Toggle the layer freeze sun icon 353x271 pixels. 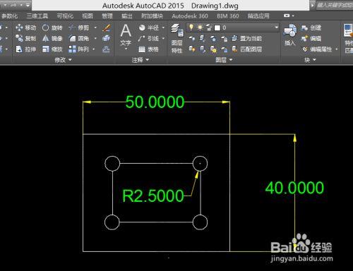point(200,28)
